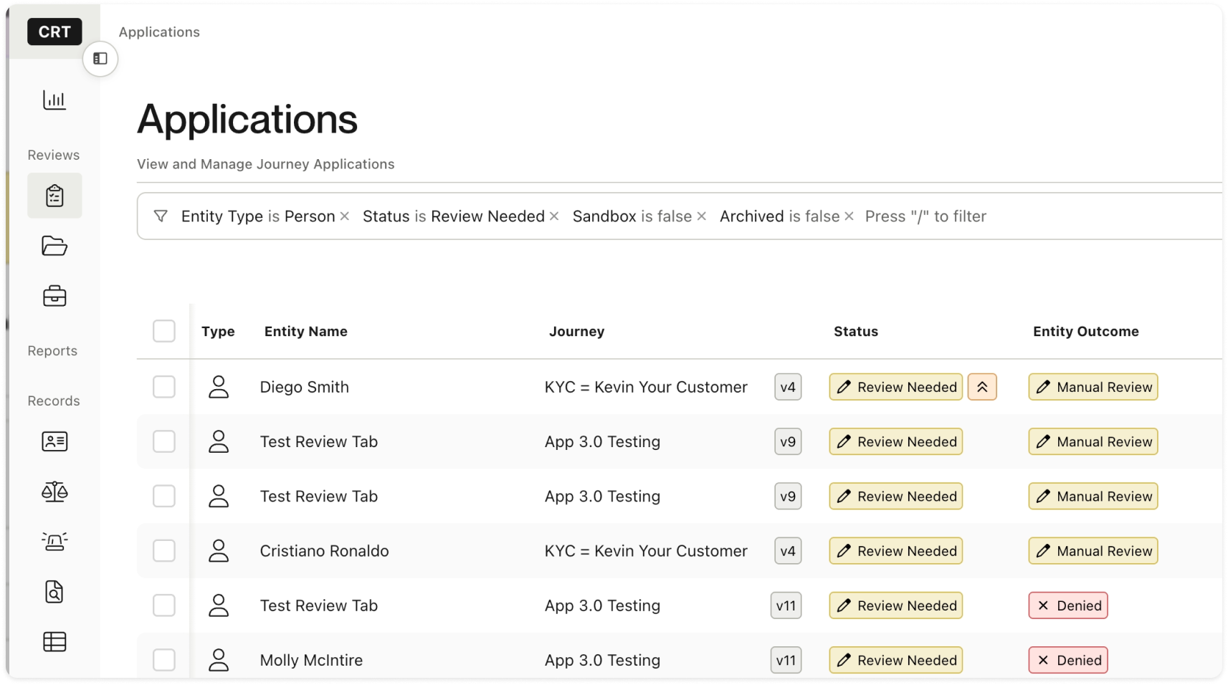Select the Cristiano Ronaldo row checkbox
1228x685 pixels.
(164, 551)
